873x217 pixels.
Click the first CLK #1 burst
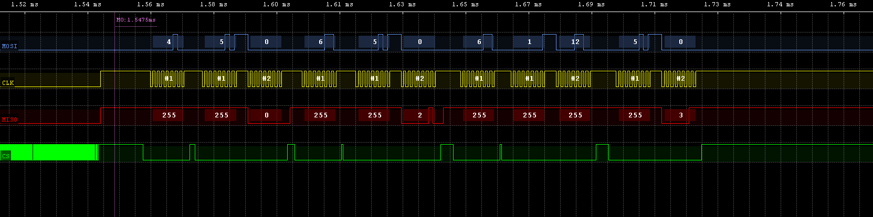[169, 79]
